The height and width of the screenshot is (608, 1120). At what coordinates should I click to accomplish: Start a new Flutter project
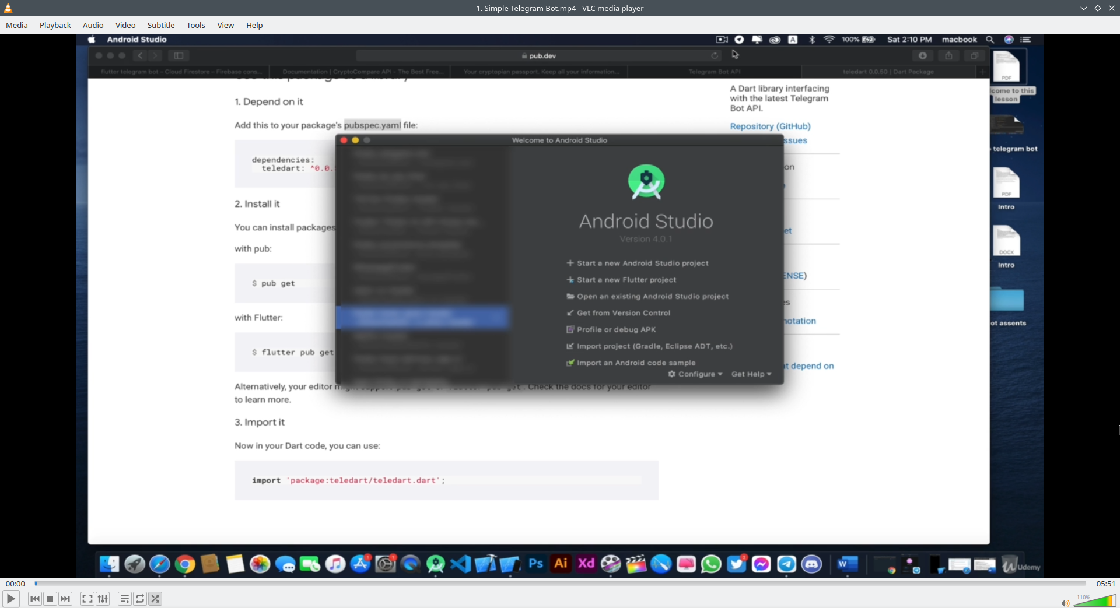[621, 280]
